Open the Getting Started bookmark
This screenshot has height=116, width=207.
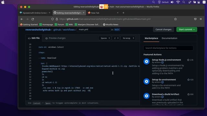29,24
